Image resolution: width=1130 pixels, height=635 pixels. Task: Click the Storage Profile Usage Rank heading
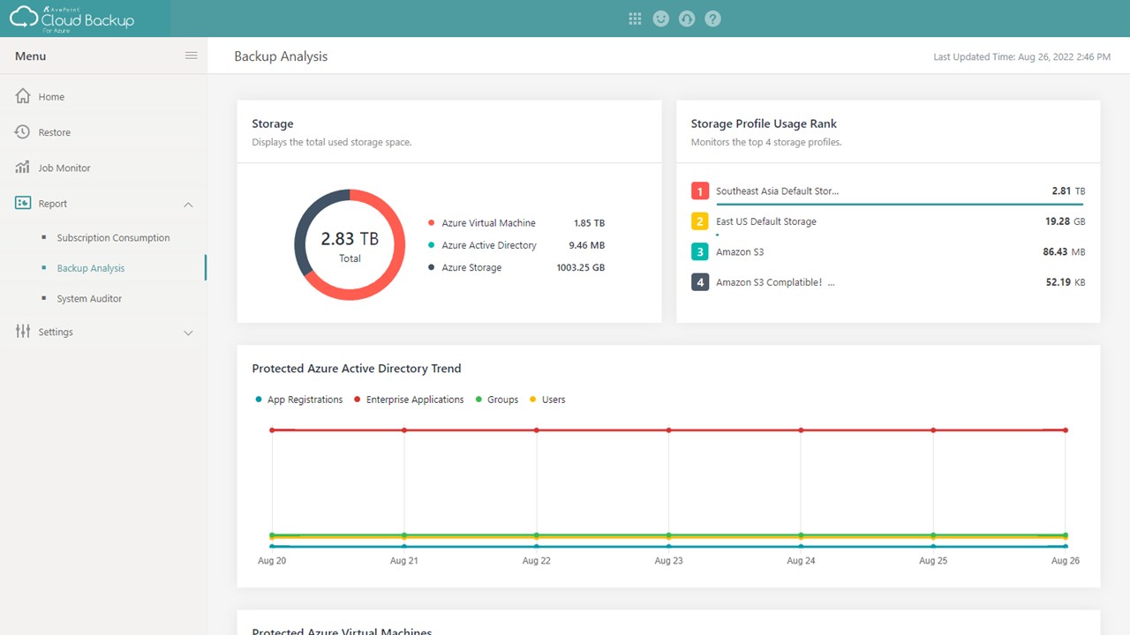[x=764, y=124]
